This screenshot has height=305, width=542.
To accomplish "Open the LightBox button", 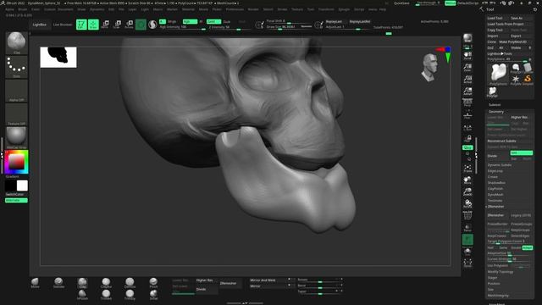I will click(40, 25).
